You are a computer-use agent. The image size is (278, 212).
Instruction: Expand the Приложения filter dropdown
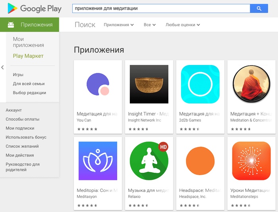(x=119, y=25)
